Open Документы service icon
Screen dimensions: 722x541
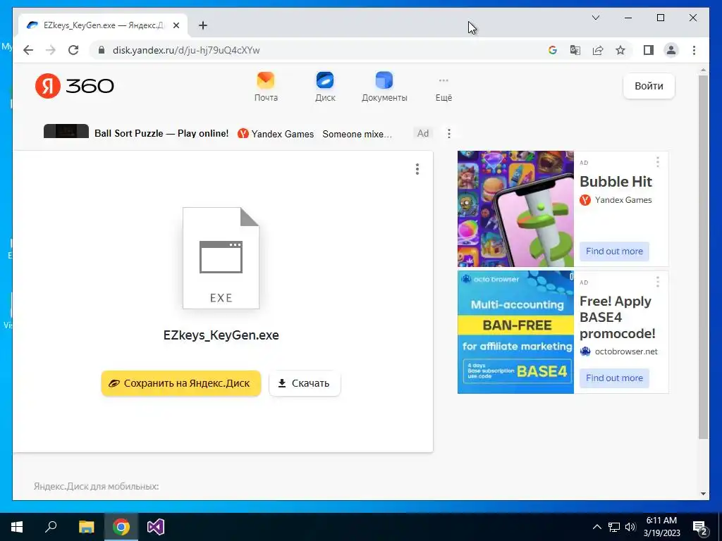point(384,87)
